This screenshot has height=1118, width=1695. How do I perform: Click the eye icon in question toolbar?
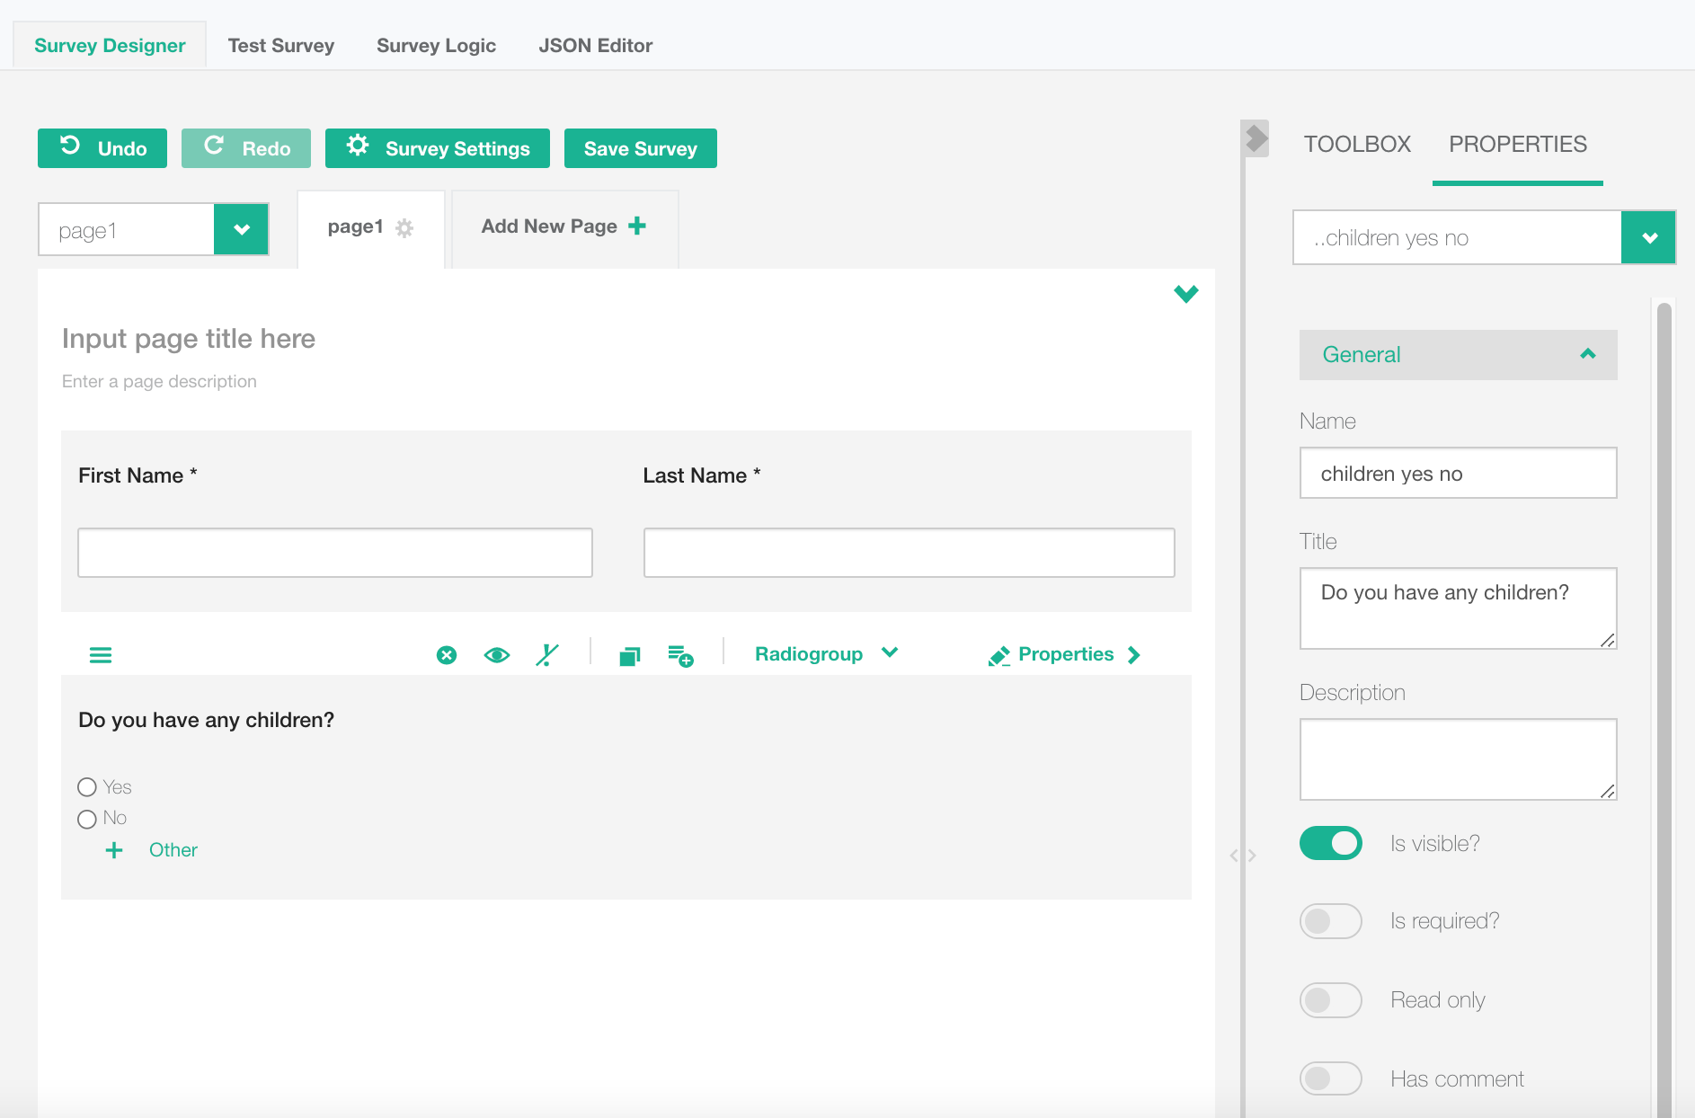tap(496, 655)
